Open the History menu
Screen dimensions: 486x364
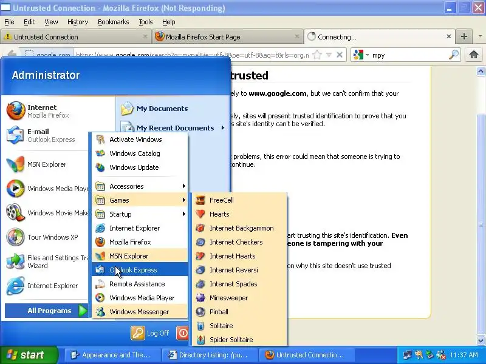pyautogui.click(x=78, y=22)
